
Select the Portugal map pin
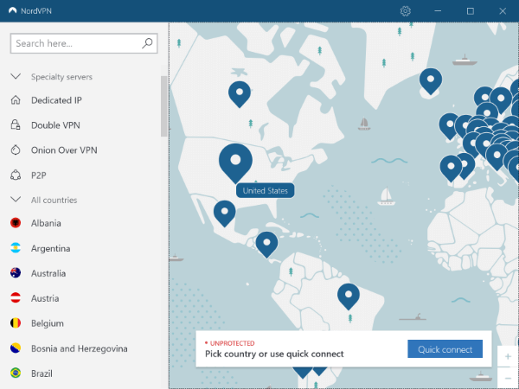tap(451, 168)
